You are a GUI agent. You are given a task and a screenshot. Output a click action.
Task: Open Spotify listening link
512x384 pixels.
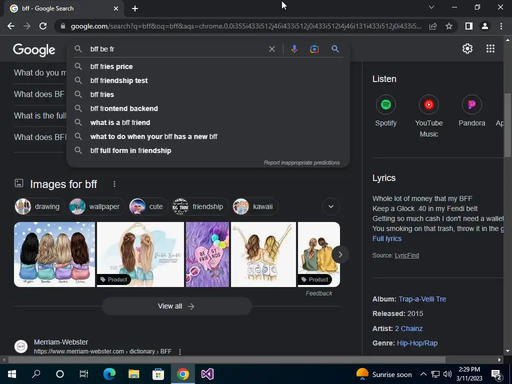click(x=385, y=111)
